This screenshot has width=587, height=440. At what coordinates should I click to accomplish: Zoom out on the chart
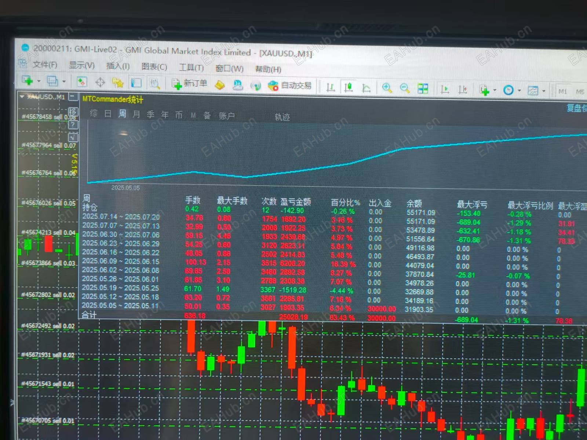405,88
